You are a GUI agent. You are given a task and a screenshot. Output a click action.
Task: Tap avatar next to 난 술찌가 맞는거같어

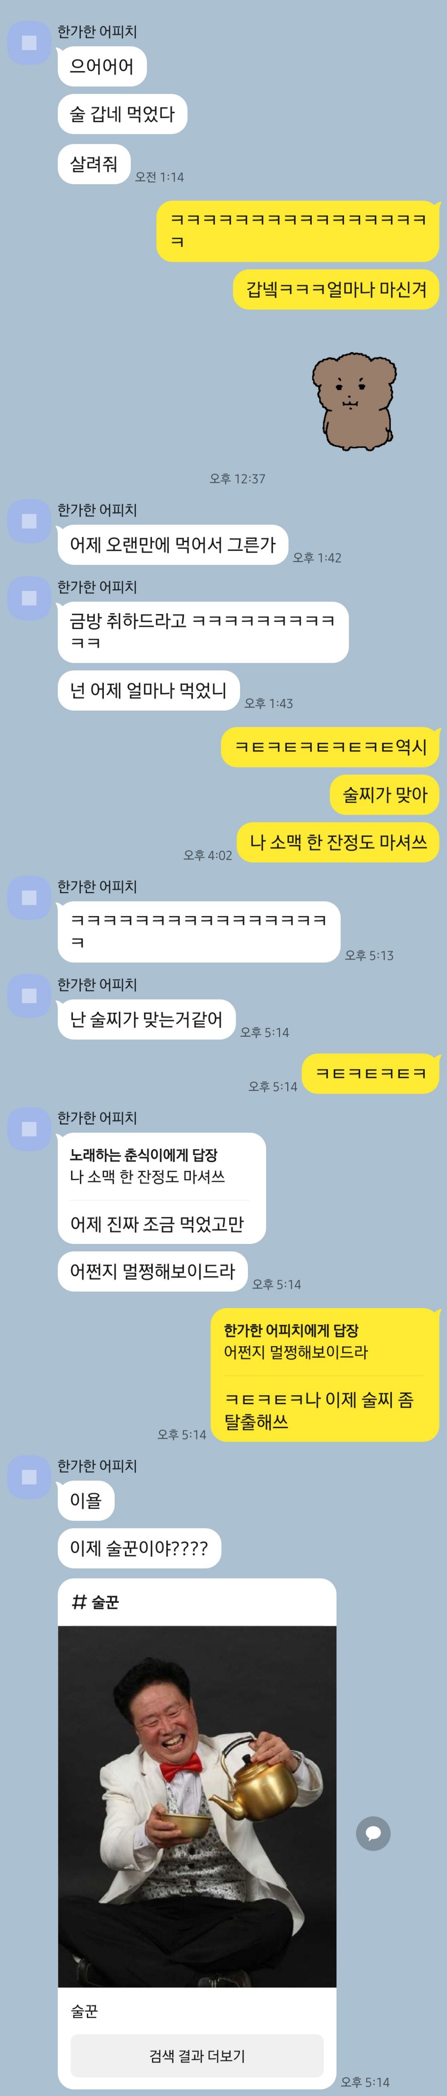pos(29,996)
